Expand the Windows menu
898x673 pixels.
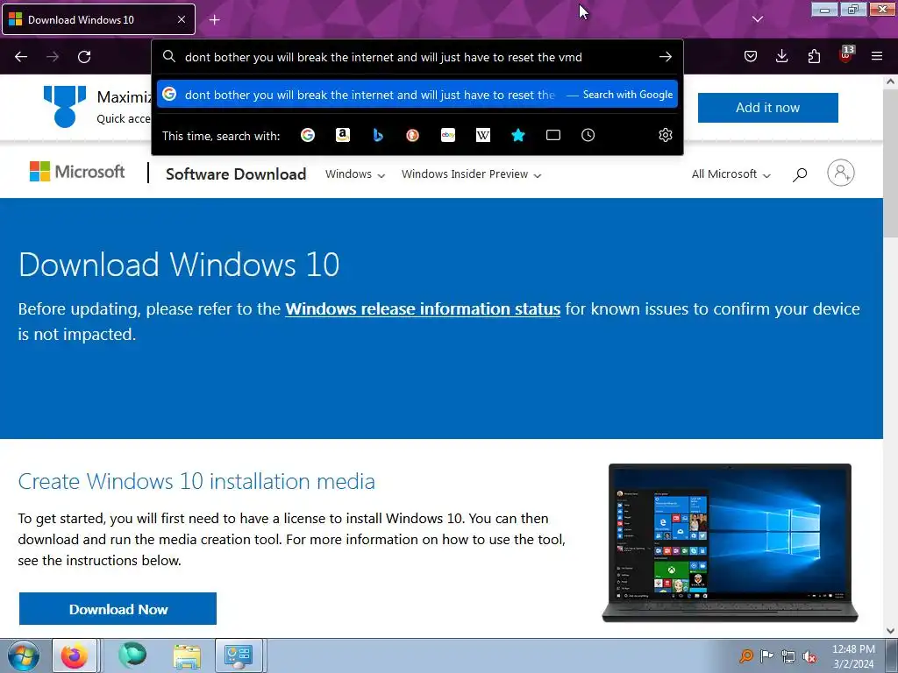(355, 174)
